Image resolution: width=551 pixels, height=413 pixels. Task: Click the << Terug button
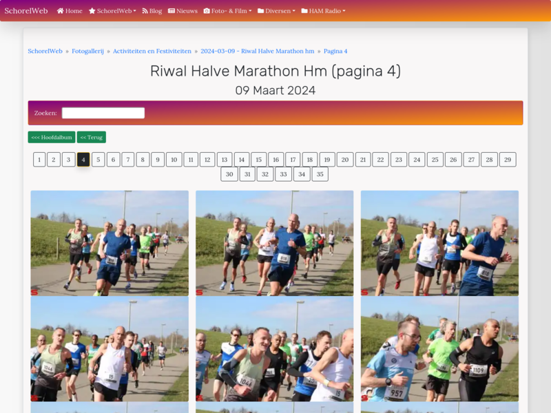pos(92,137)
